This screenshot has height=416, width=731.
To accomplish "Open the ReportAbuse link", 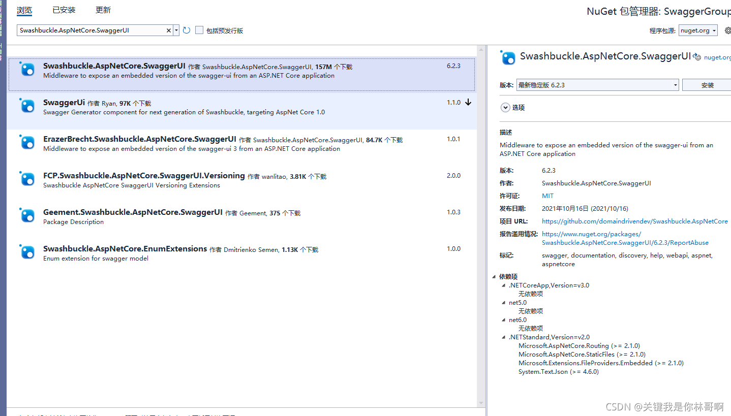I will (x=625, y=238).
